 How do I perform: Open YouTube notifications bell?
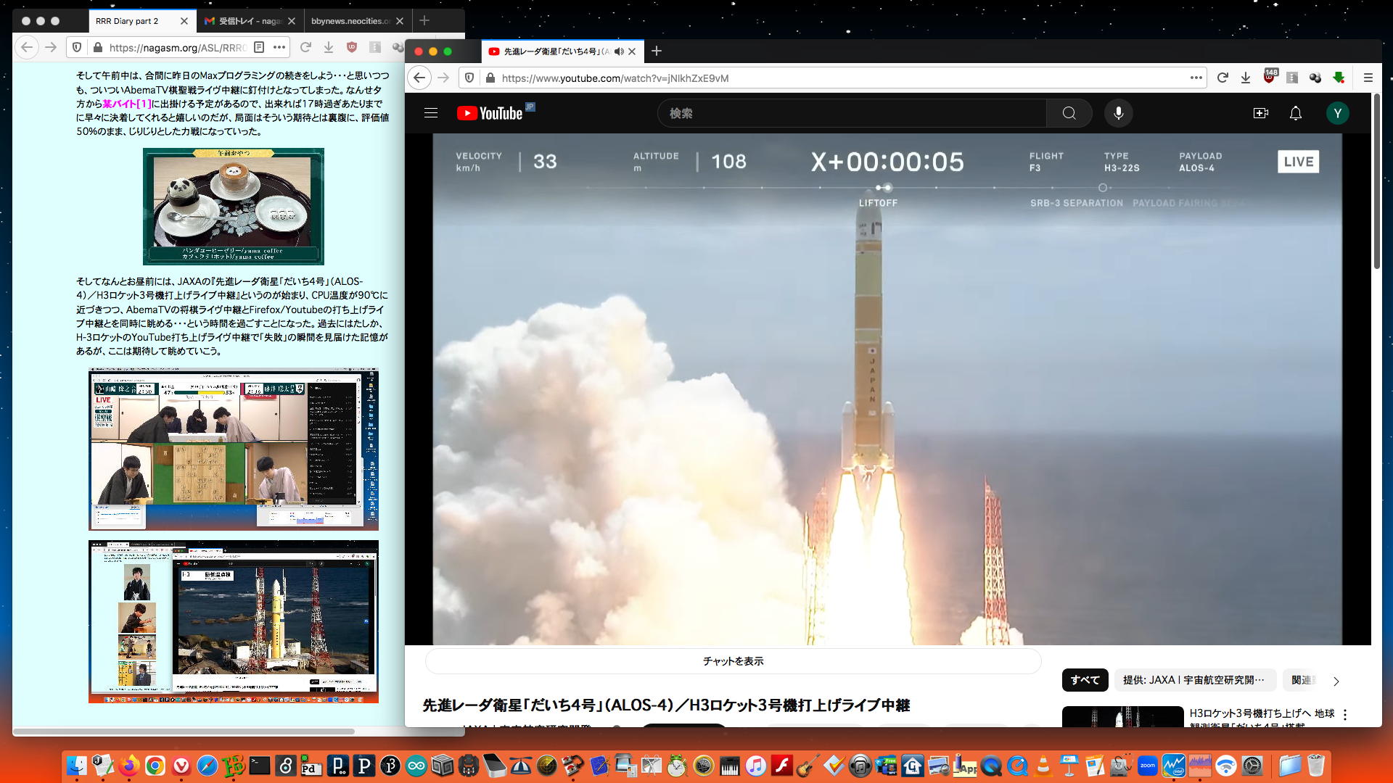[x=1295, y=113]
